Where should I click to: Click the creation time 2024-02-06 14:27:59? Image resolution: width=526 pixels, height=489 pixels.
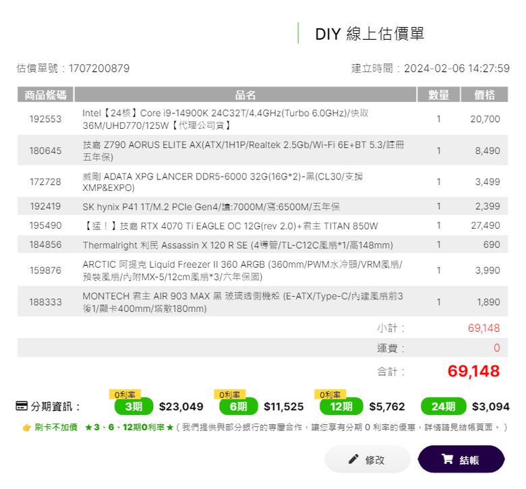click(x=457, y=69)
